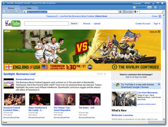Open the 5:30 Dodos video thumbnail
168x127 pixels.
90,99
